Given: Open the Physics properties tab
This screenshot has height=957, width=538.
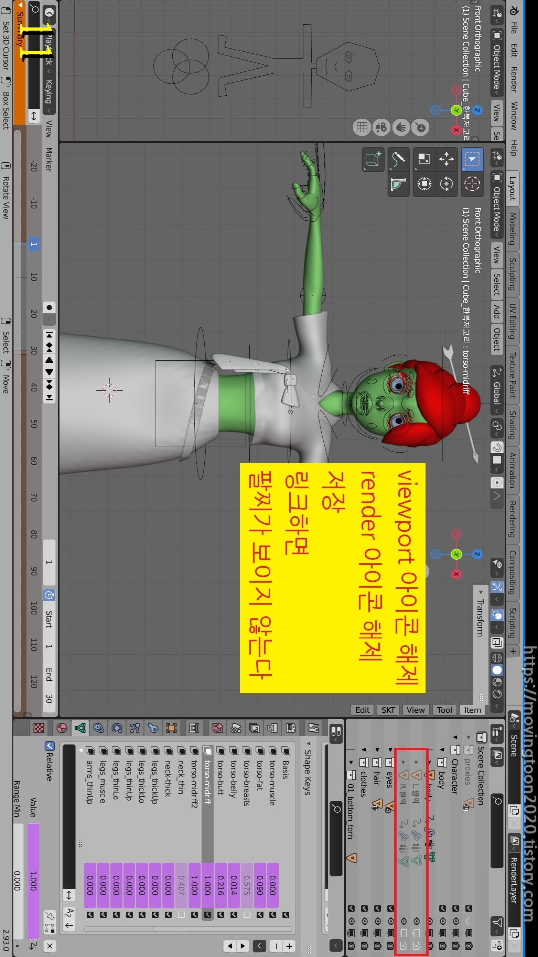Looking at the screenshot, I should (x=117, y=728).
